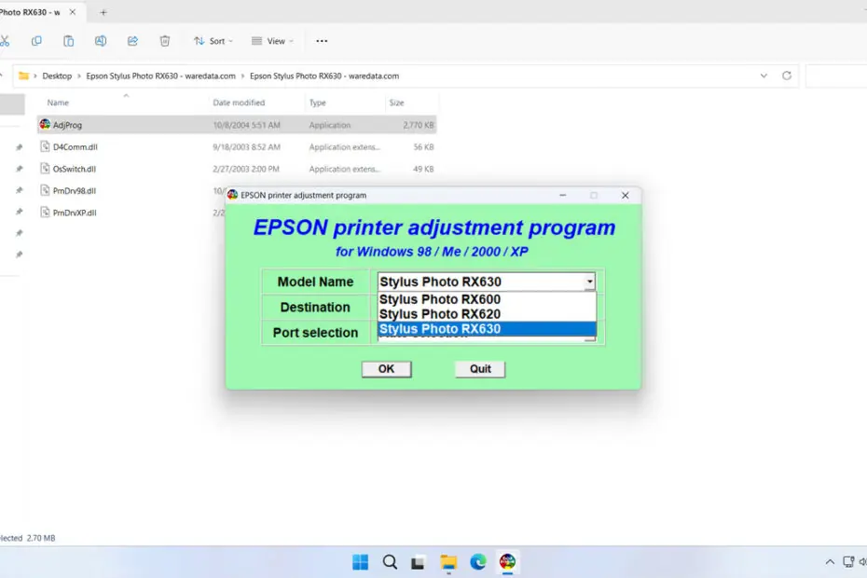This screenshot has height=578, width=867.
Task: Click the PrnDrvXP.dll file icon
Action: click(45, 213)
